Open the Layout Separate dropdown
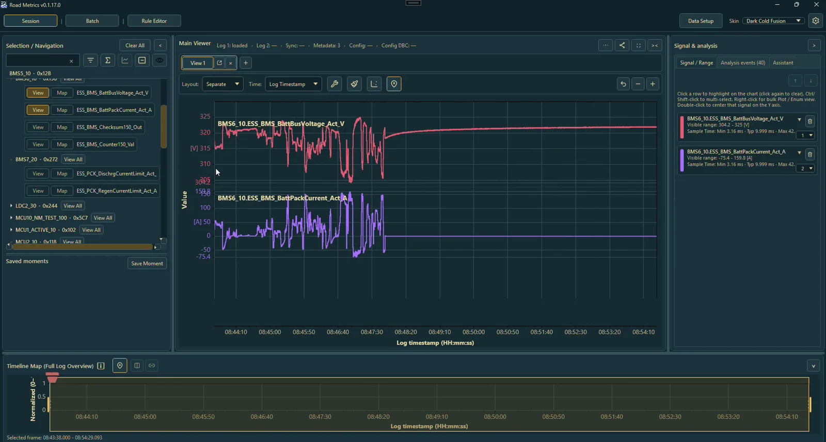This screenshot has width=826, height=442. (x=223, y=84)
